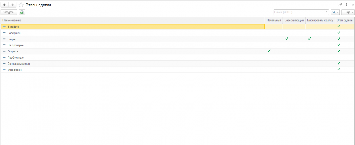Click the row icon beside Проблемные
This screenshot has width=355, height=145.
tap(4, 58)
